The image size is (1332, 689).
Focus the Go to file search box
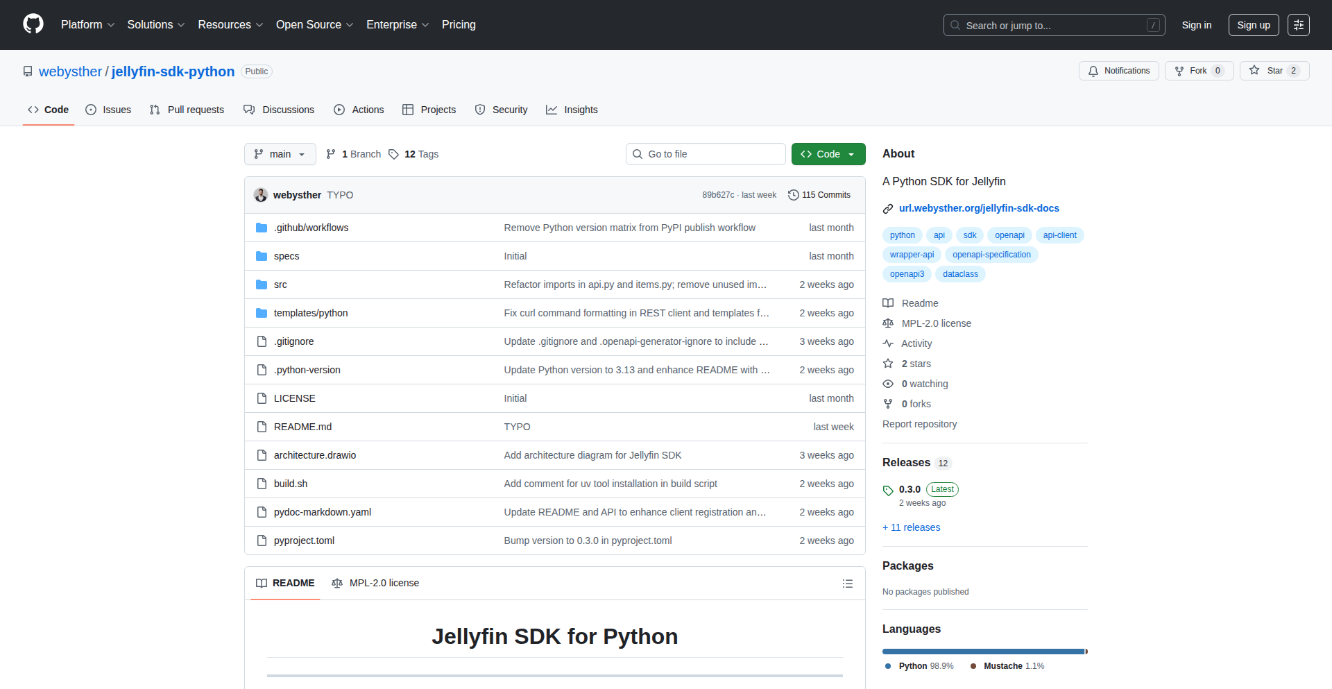[706, 154]
